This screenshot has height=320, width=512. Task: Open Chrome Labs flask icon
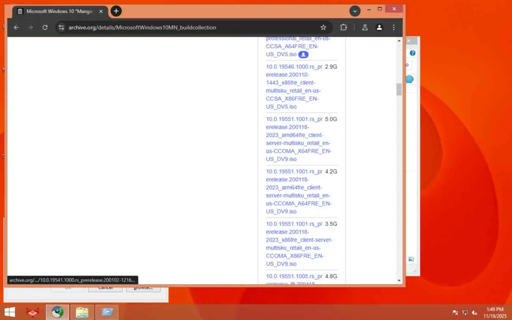[x=365, y=27]
